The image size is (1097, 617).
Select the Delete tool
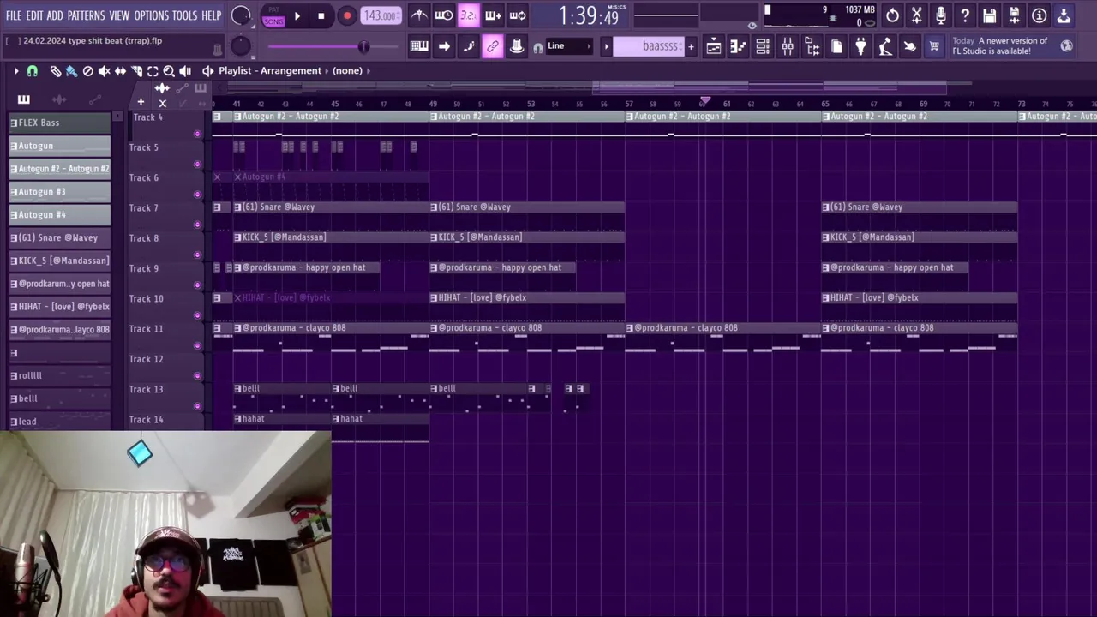pos(88,71)
